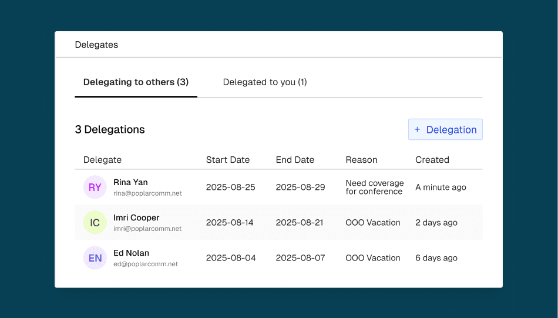Click Rina's conference coverage reason
Screen dimensions: 558x318
[374, 188]
